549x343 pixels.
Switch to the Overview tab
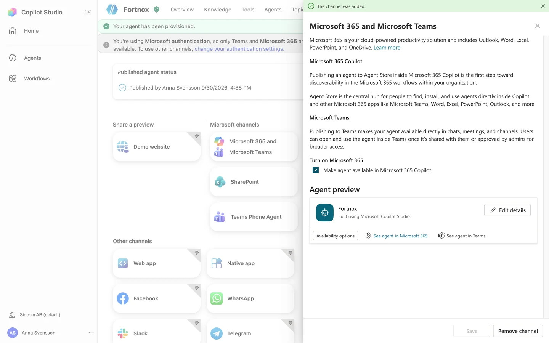[182, 10]
